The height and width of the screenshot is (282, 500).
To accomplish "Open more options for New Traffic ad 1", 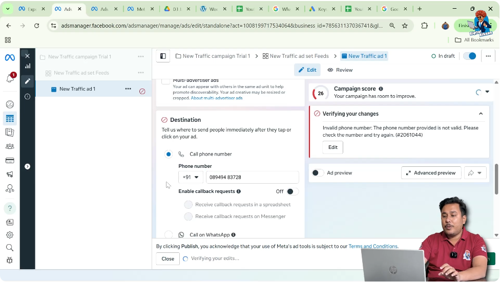I will [128, 89].
